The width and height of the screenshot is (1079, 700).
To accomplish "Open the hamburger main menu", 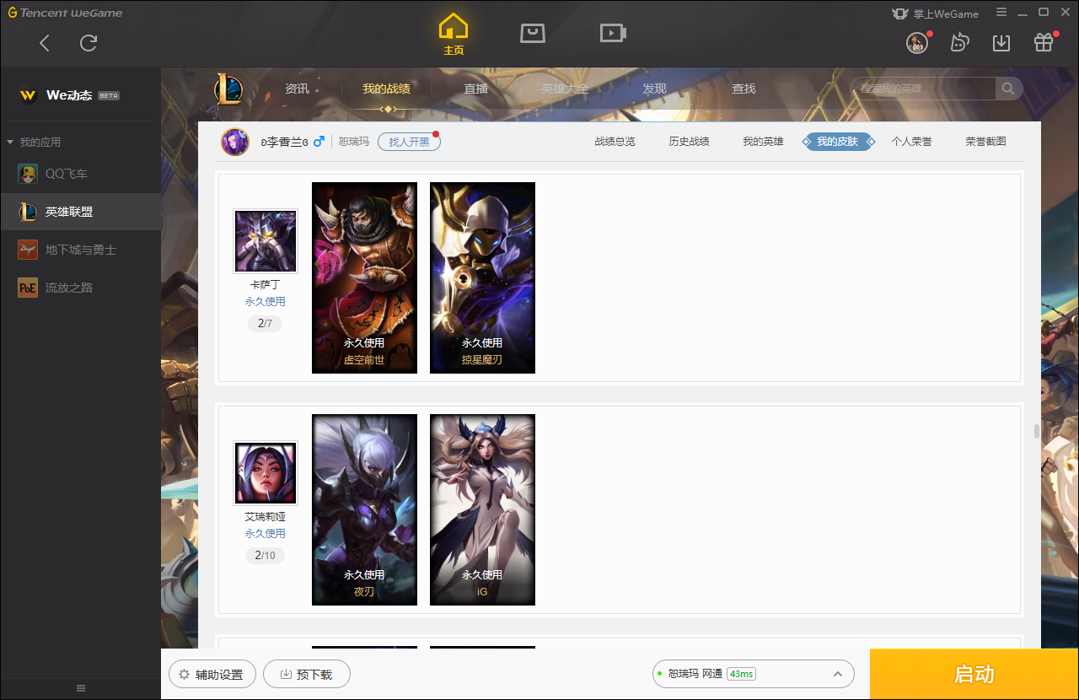I will point(1001,13).
